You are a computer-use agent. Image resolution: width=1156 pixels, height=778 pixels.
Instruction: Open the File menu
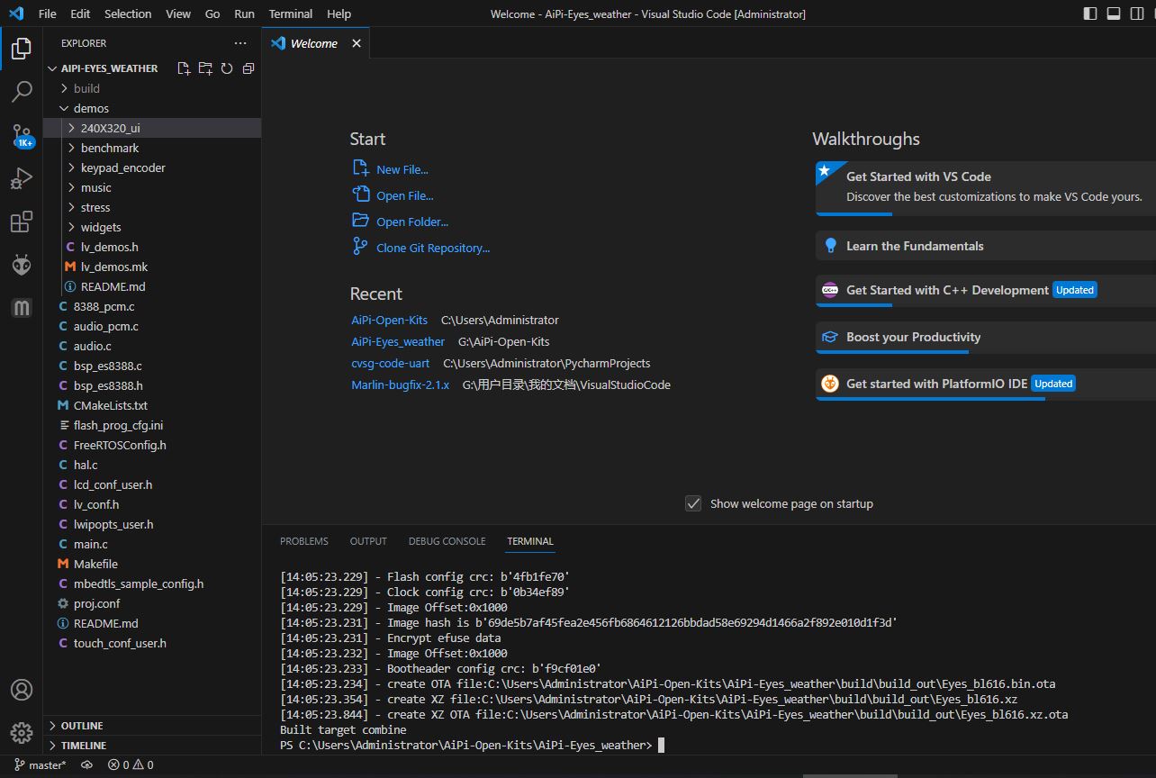(48, 14)
